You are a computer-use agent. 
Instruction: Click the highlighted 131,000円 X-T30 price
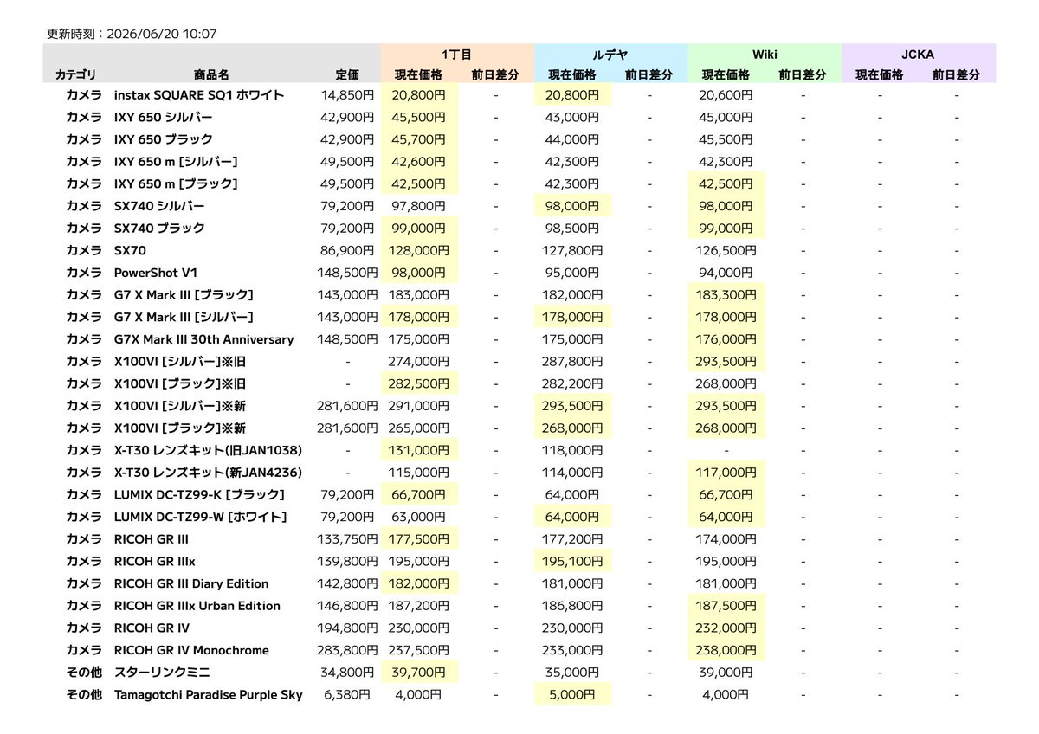point(419,450)
